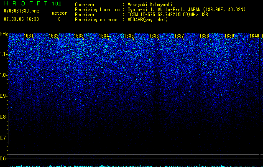The height and width of the screenshot is (167, 263).
Task: Click the Receiving antenna label
Action: (96, 20)
